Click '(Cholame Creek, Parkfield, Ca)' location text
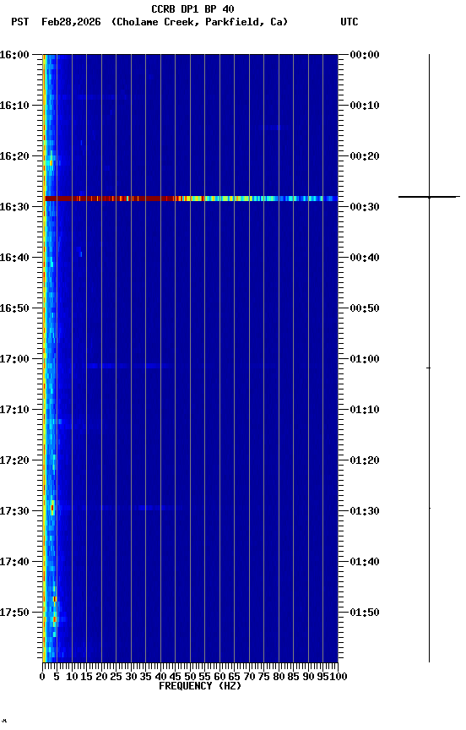 [x=199, y=22]
